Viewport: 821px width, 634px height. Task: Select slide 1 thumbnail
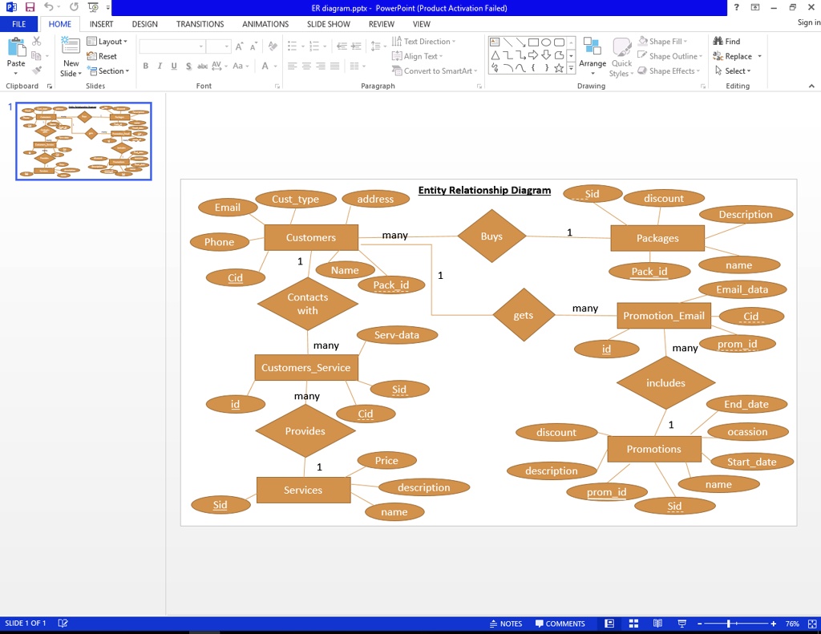point(83,141)
